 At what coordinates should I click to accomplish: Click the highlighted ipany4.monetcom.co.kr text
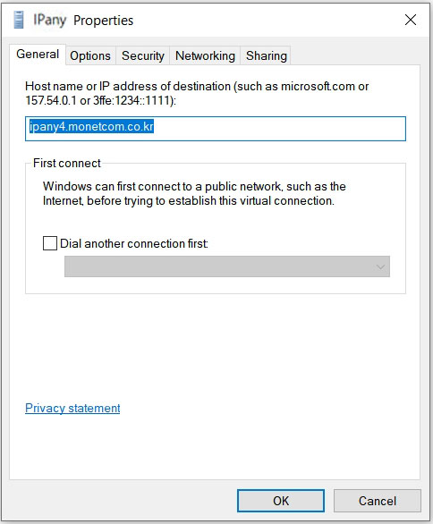pos(91,127)
